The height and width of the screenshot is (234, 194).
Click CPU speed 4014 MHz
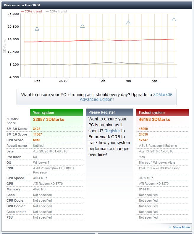tap(40, 178)
